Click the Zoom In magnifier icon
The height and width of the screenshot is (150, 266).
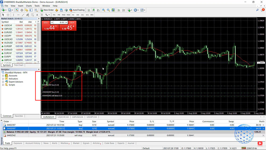(103, 10)
